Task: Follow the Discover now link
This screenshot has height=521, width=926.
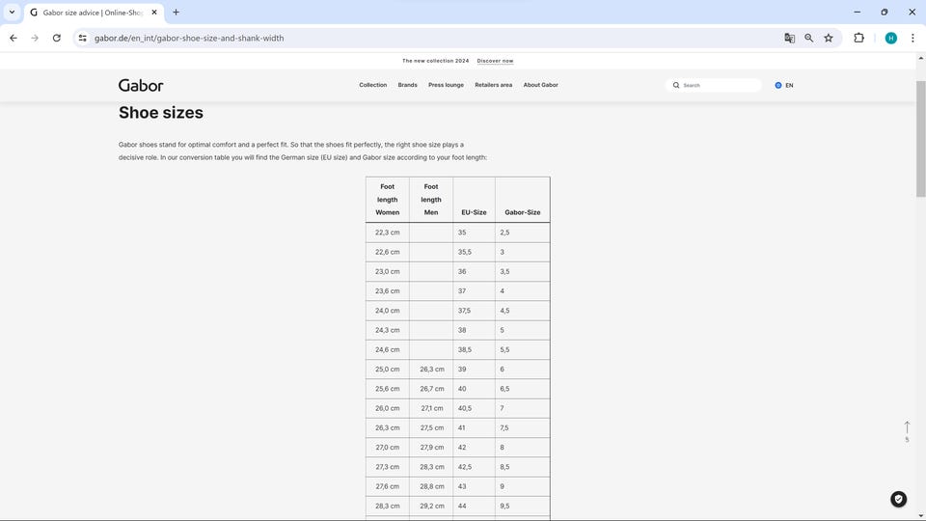Action: click(495, 61)
